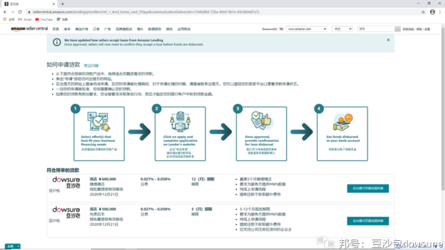445x250 pixels.
Task: Select the 3 (月) 期限 term text
Action: (x=202, y=209)
